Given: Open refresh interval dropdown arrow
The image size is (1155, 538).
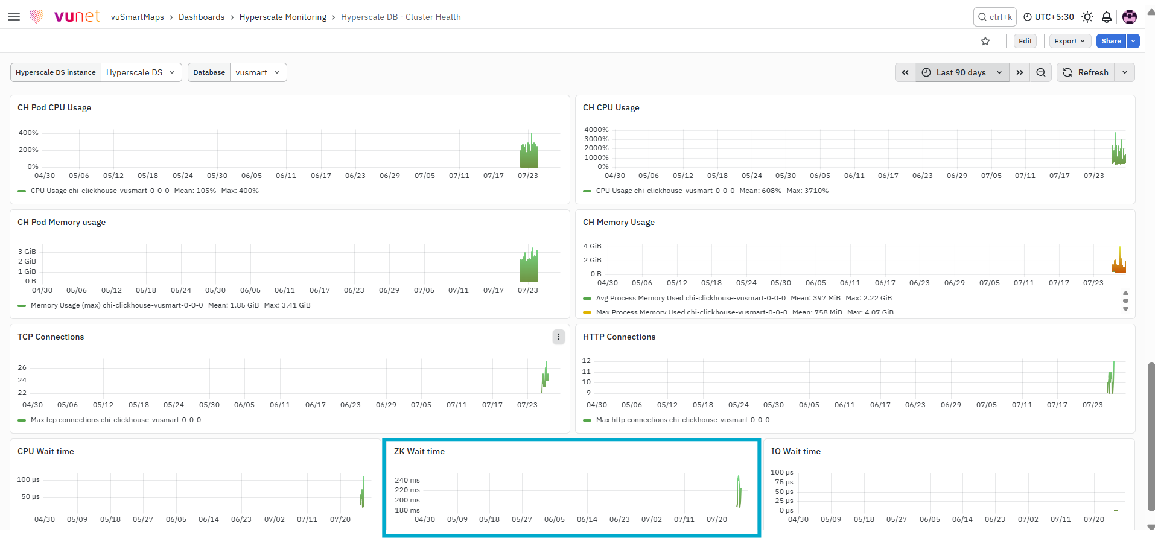Looking at the screenshot, I should point(1125,72).
